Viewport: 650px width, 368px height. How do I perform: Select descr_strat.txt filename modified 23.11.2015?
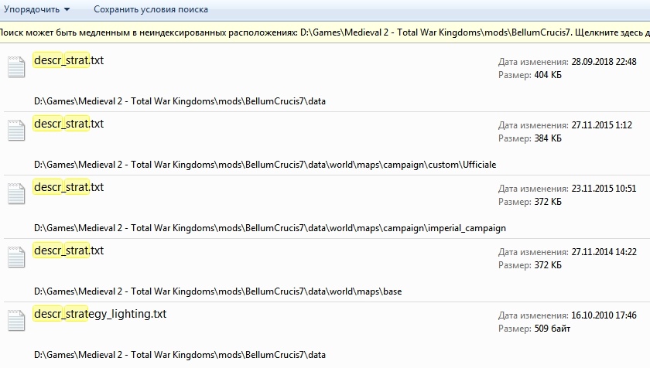[x=68, y=187]
